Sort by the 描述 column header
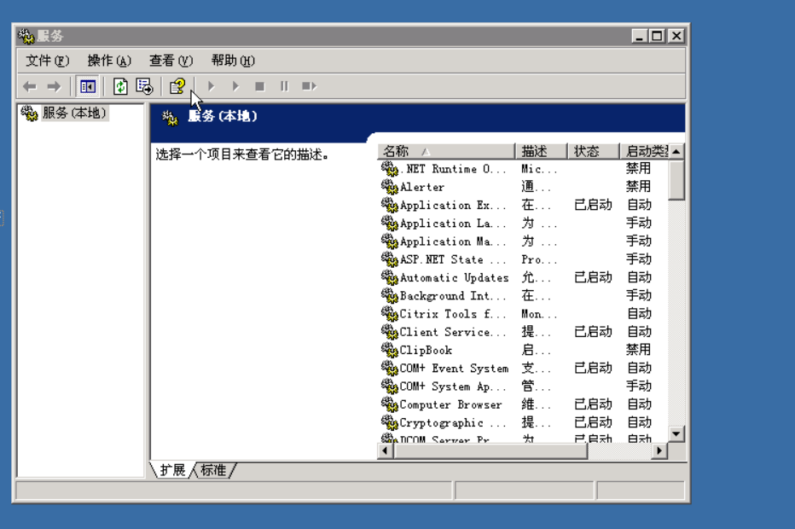This screenshot has width=795, height=529. [x=542, y=151]
